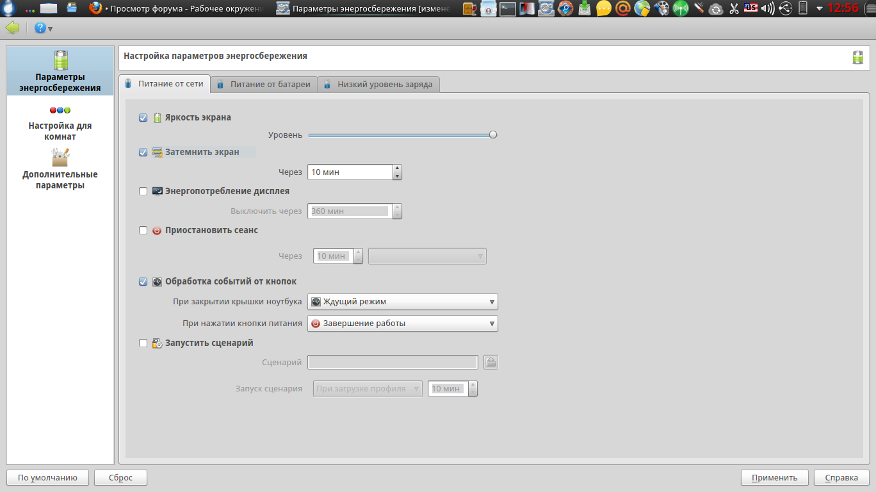Image resolution: width=876 pixels, height=492 pixels.
Task: Click the USB device notifier tray icon
Action: (x=785, y=8)
